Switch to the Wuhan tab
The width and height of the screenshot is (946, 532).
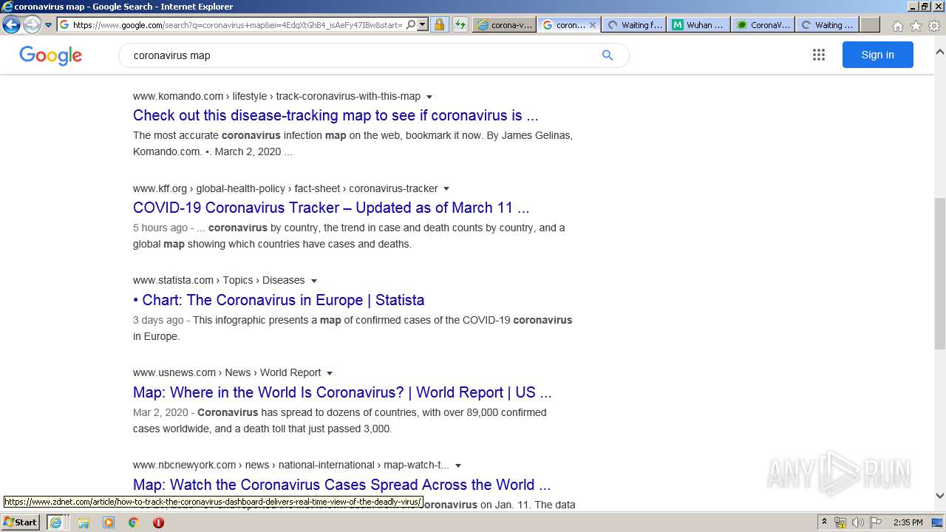coord(698,24)
